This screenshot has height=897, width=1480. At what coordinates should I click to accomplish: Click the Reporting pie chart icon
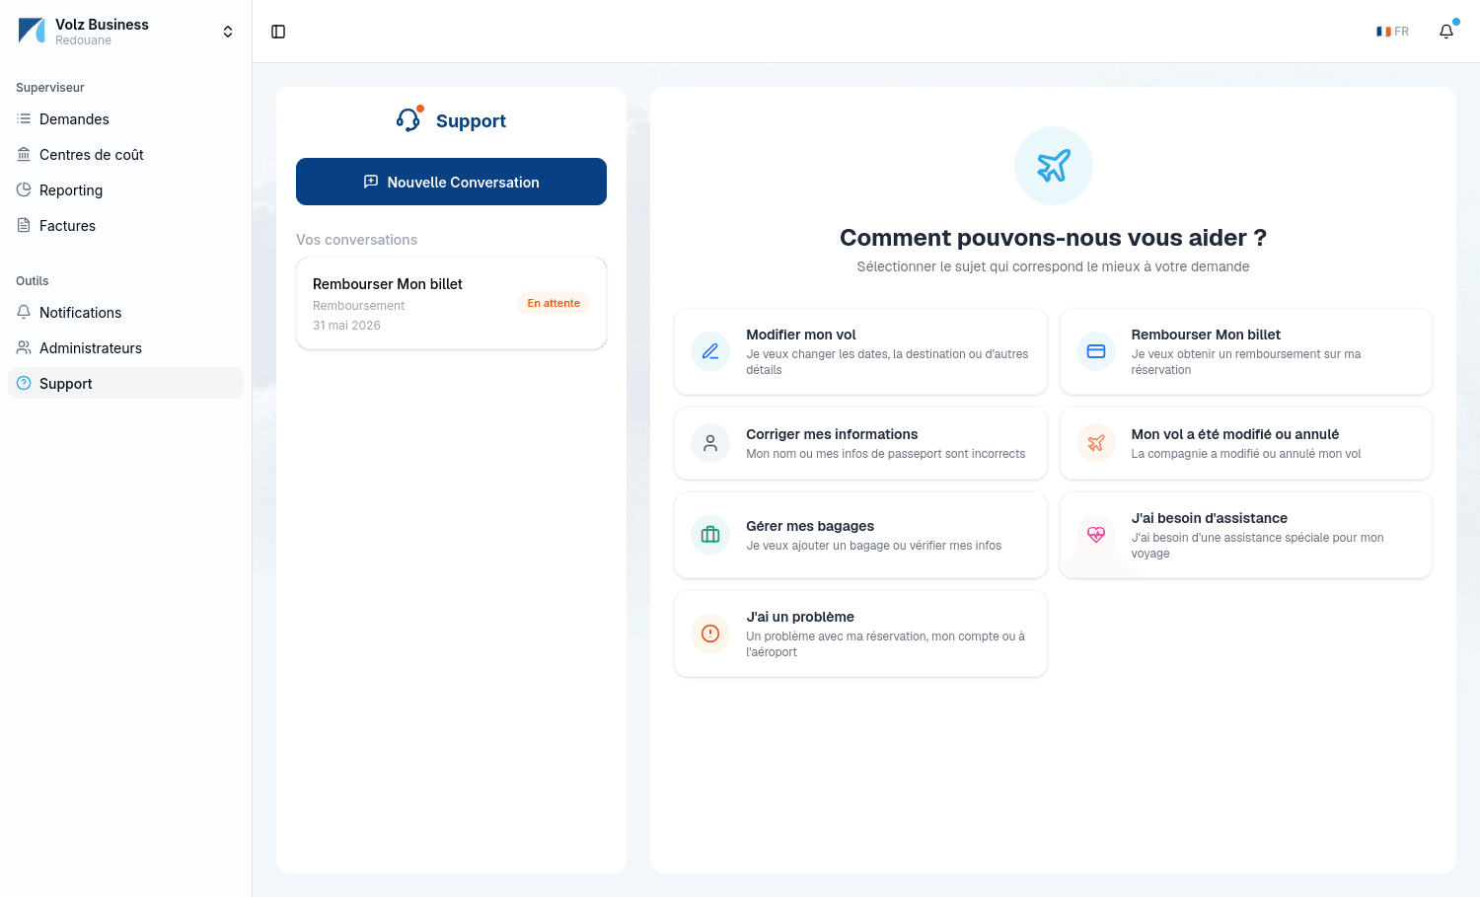[24, 189]
